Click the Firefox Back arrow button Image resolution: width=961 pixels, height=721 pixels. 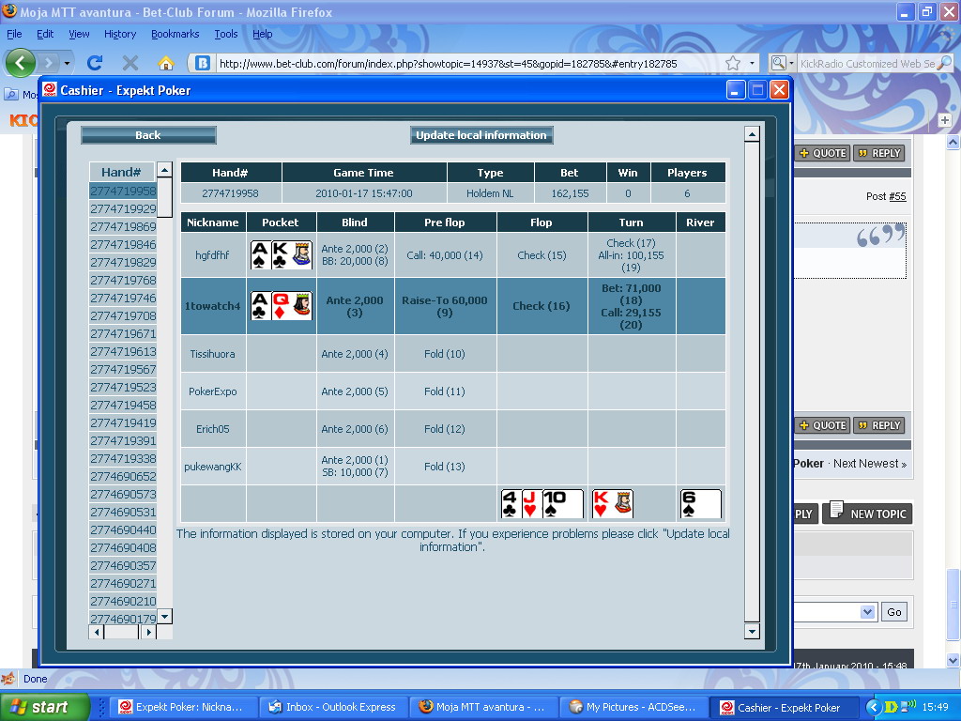21,63
